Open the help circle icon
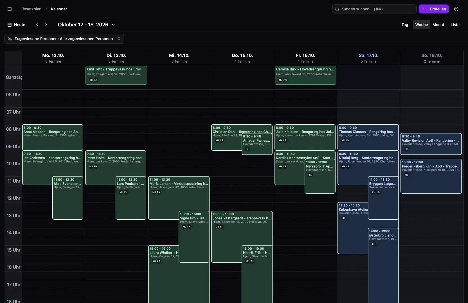 pyautogui.click(x=456, y=9)
